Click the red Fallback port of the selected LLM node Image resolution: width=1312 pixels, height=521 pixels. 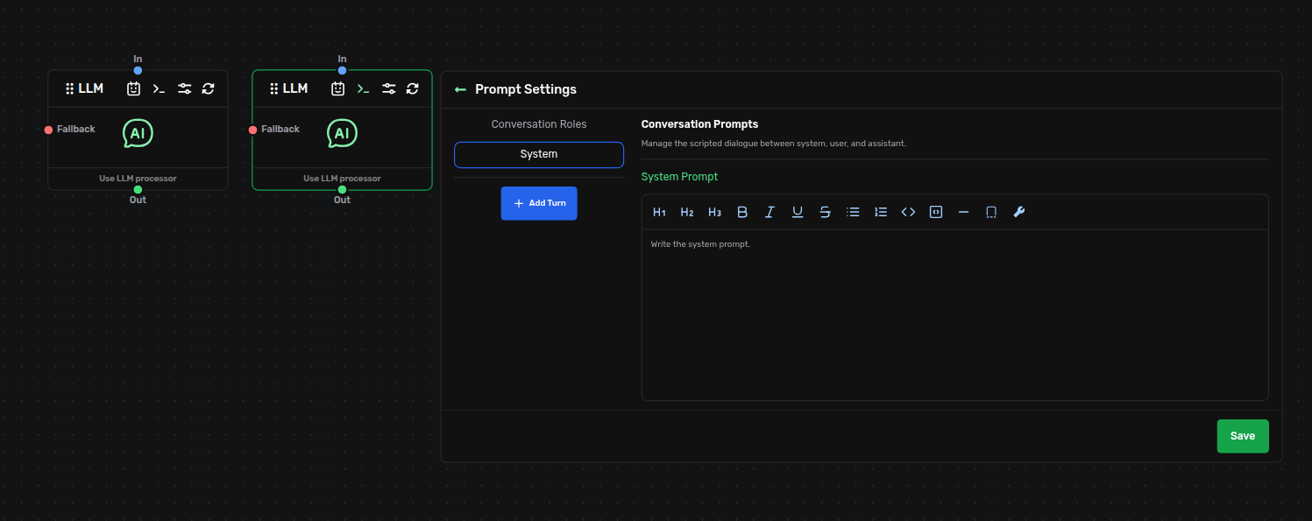(x=252, y=130)
